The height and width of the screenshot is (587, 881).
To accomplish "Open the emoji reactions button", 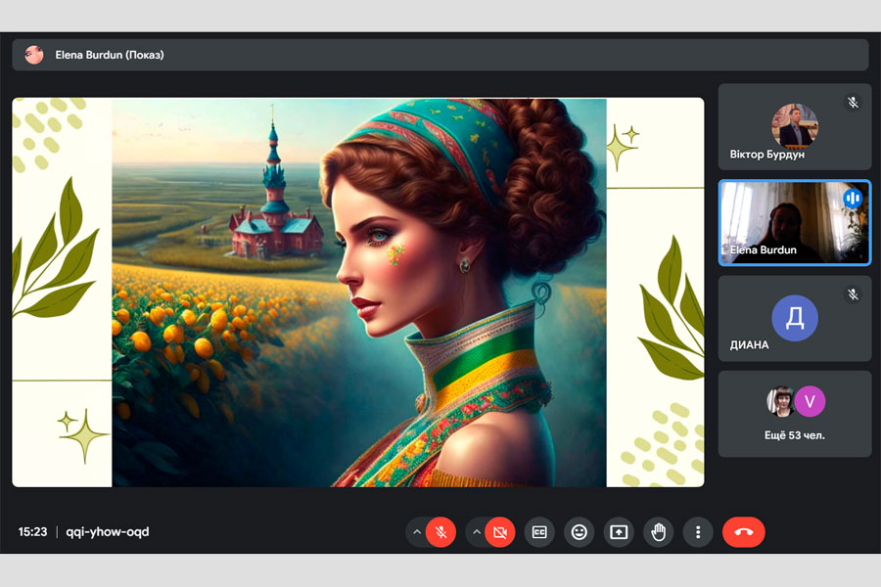I will pyautogui.click(x=579, y=532).
